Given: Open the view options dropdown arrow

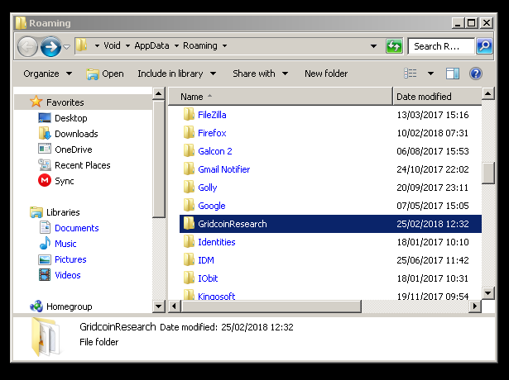Looking at the screenshot, I should pyautogui.click(x=430, y=74).
